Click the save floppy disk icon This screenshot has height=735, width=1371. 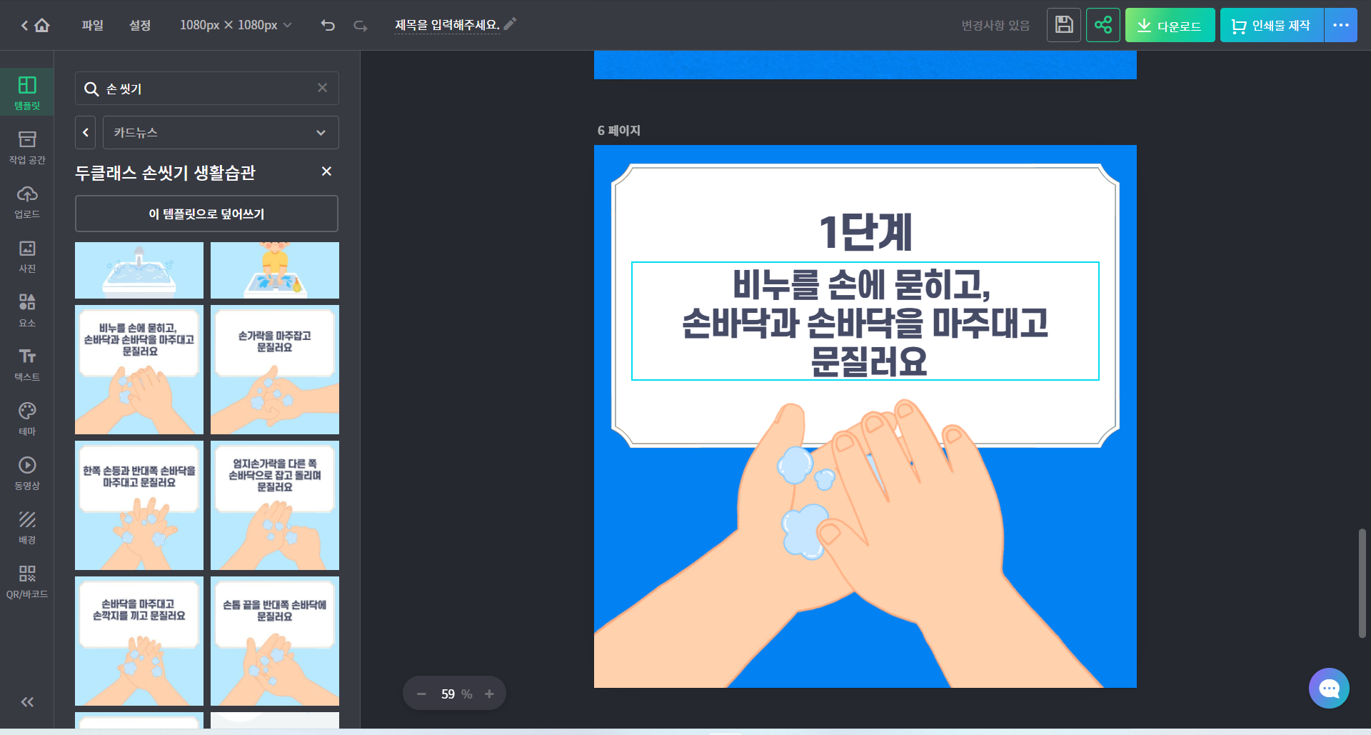(x=1064, y=25)
